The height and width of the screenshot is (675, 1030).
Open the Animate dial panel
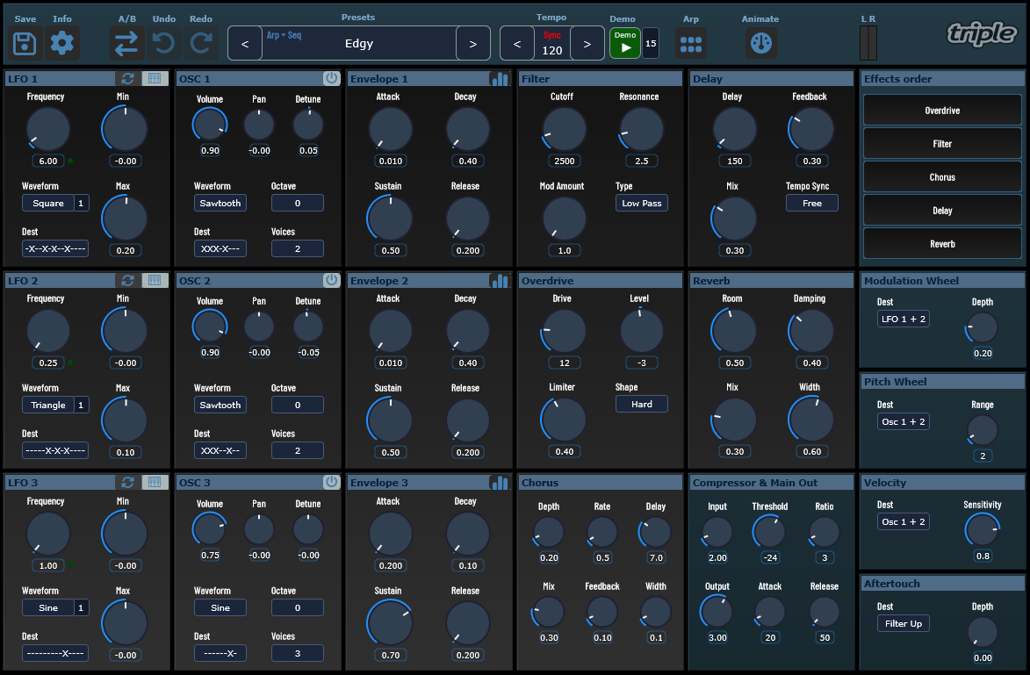(760, 41)
